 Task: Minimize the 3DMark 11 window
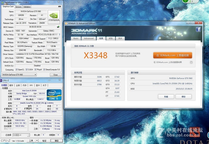tap(188, 23)
